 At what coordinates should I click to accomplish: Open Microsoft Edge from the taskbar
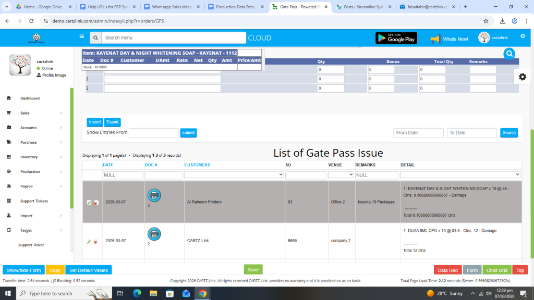click(137, 293)
